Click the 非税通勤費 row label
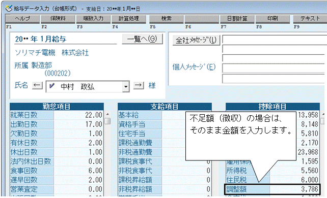This screenshot has height=198, width=327. [140, 152]
